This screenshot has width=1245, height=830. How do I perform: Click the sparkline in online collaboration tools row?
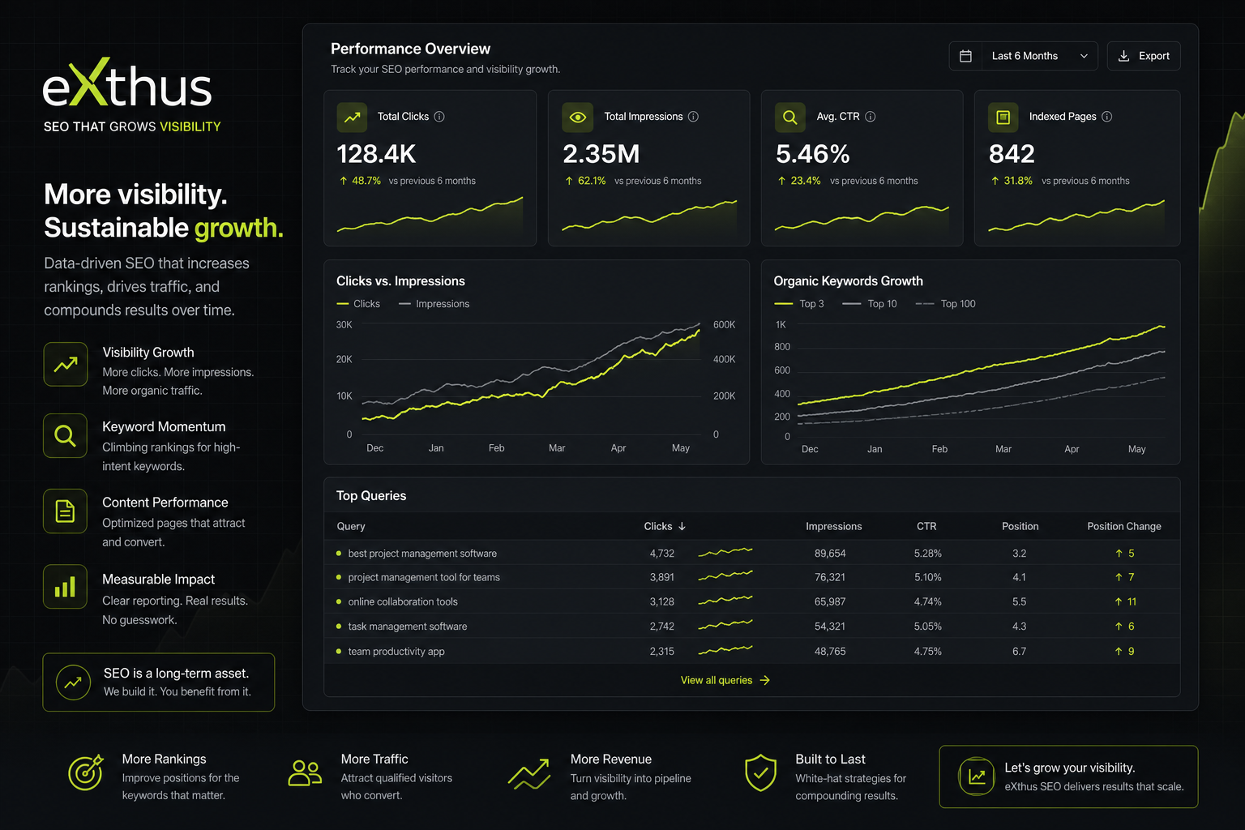point(725,601)
